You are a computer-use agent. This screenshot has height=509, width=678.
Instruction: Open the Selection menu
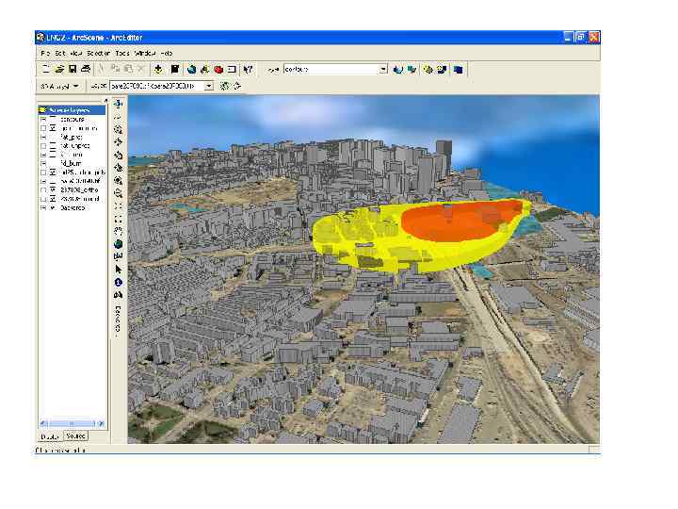pos(99,53)
